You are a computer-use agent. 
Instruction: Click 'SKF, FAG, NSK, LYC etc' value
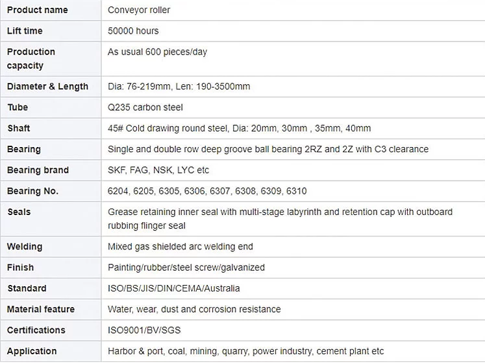coord(158,170)
